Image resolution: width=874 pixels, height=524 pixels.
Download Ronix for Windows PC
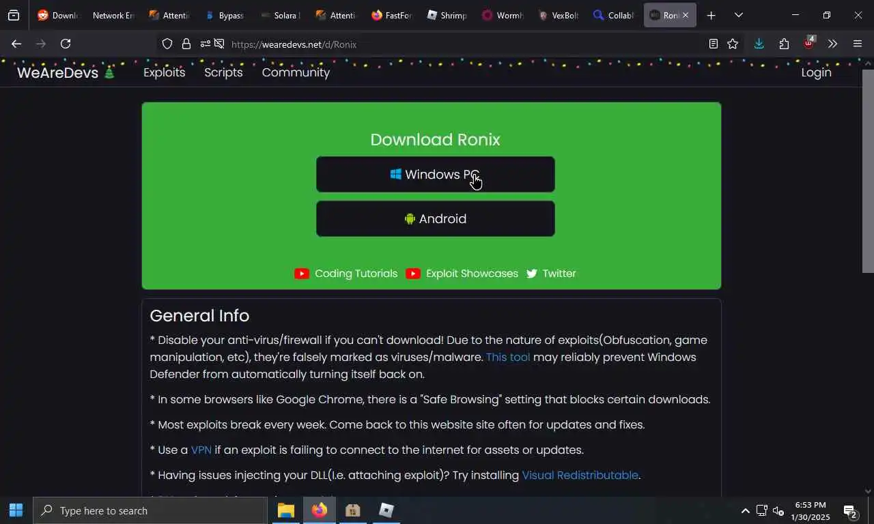click(x=435, y=175)
